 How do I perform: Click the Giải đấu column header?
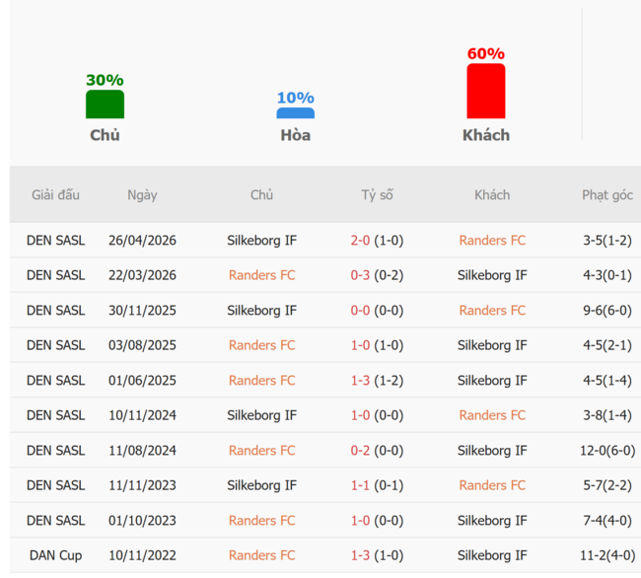point(55,195)
